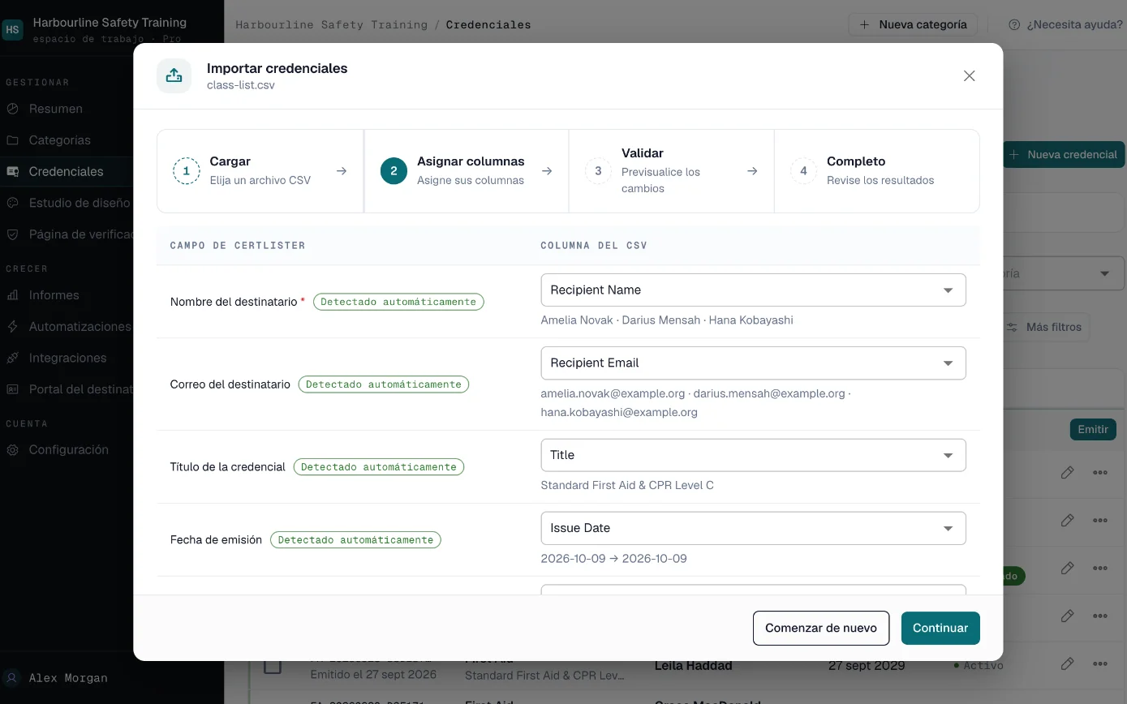The height and width of the screenshot is (704, 1127).
Task: Click the Nueva categoría button
Action: [913, 24]
